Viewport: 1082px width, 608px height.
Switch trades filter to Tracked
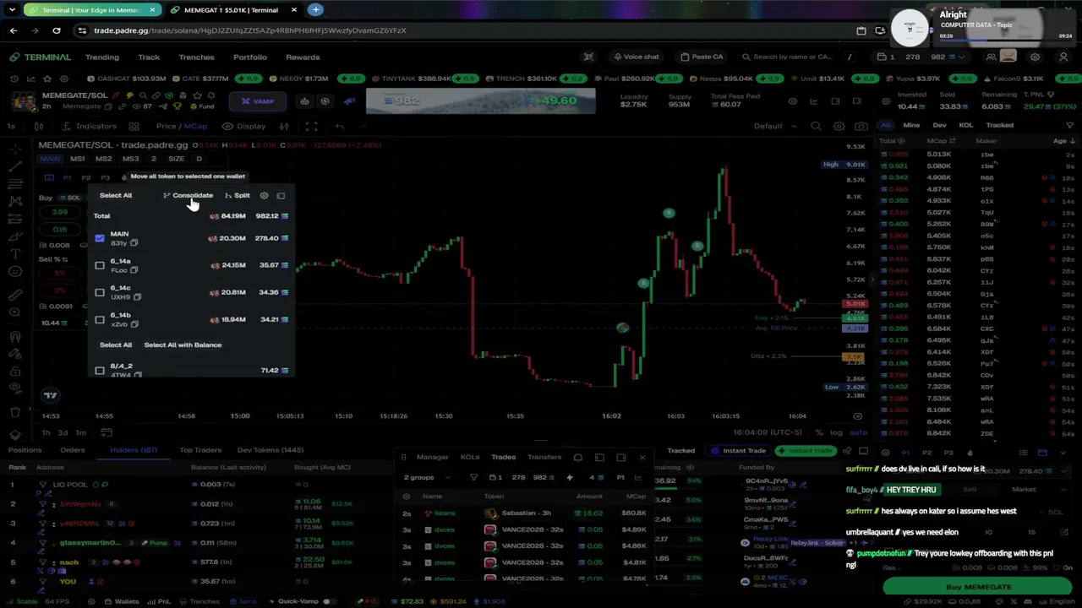pyautogui.click(x=999, y=125)
